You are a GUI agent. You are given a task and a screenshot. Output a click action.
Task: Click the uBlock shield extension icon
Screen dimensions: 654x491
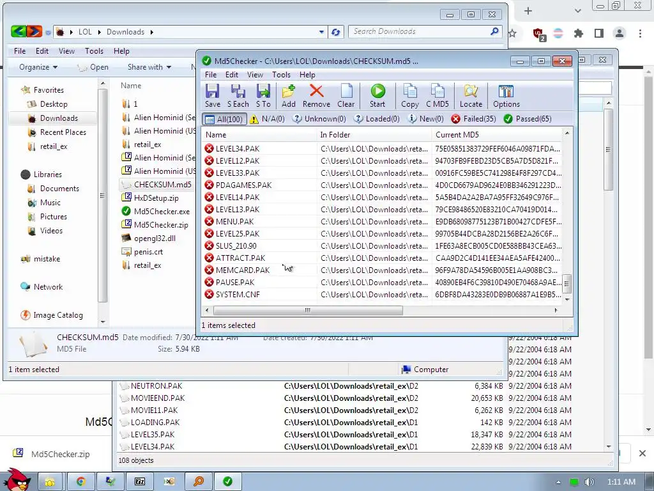click(x=538, y=34)
